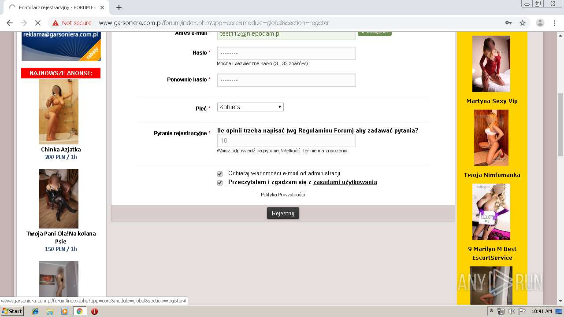564x317 pixels.
Task: Click the Hasło password field
Action: pyautogui.click(x=286, y=53)
